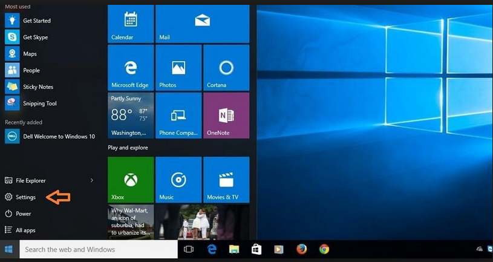Image resolution: width=493 pixels, height=262 pixels.
Task: Open Settings in the Start menu
Action: click(20, 197)
